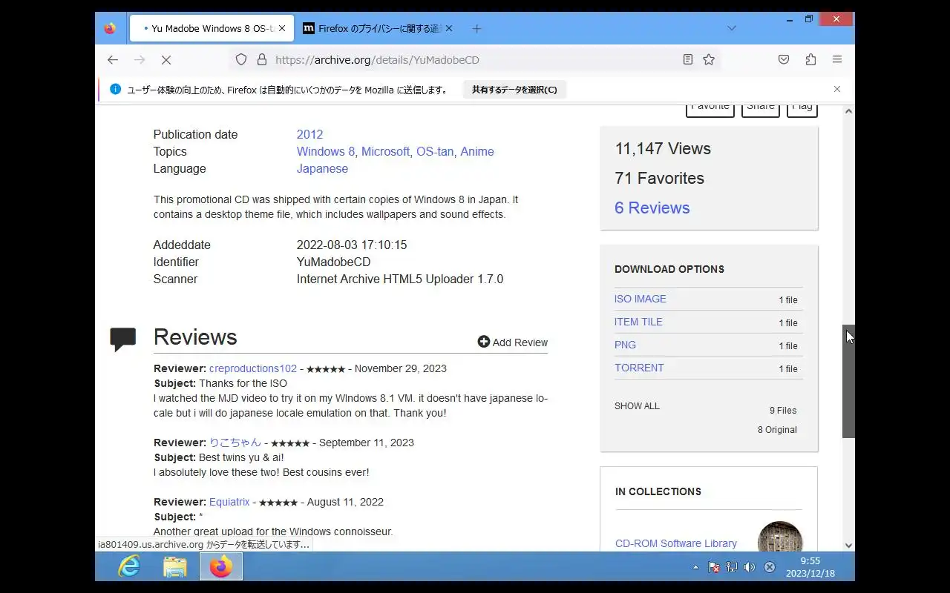The image size is (950, 593).
Task: Open the Pocket save icon
Action: point(784,59)
